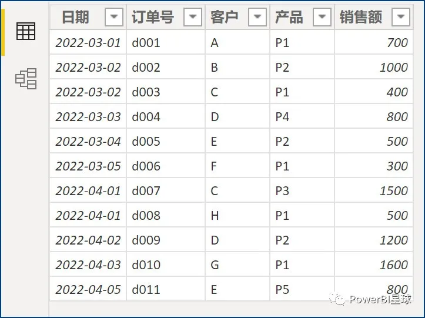The width and height of the screenshot is (425, 318).
Task: Switch to the Data table view icon
Action: coord(26,31)
